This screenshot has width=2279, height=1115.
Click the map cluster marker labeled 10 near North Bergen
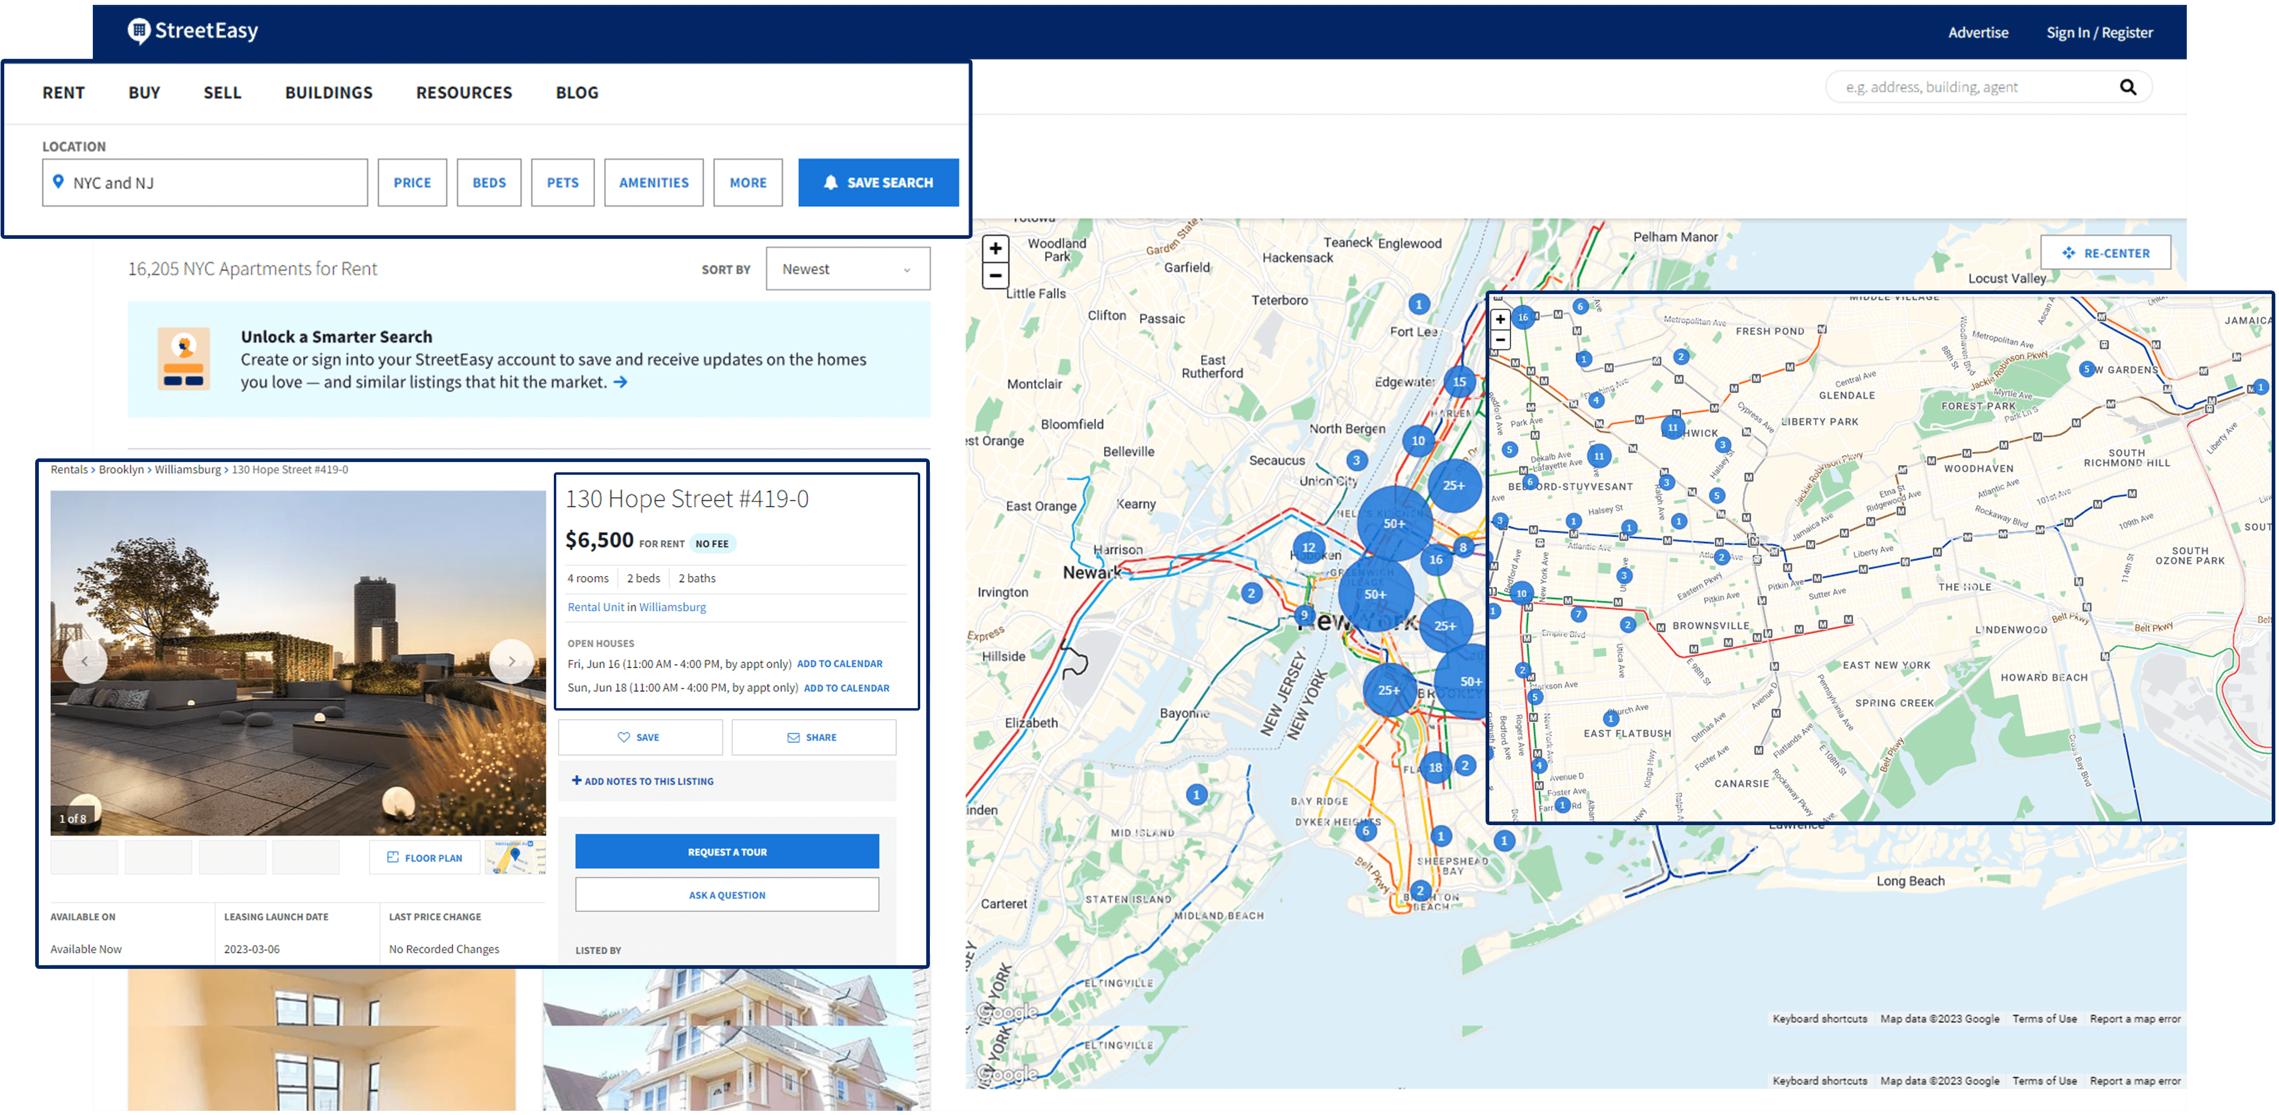tap(1418, 440)
